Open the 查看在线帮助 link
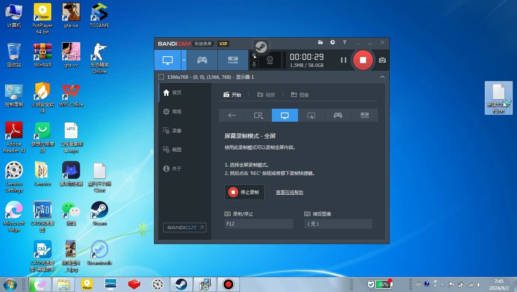 pyautogui.click(x=290, y=192)
